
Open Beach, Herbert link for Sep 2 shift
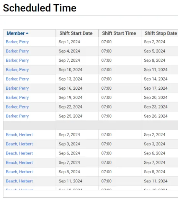pyautogui.click(x=19, y=135)
